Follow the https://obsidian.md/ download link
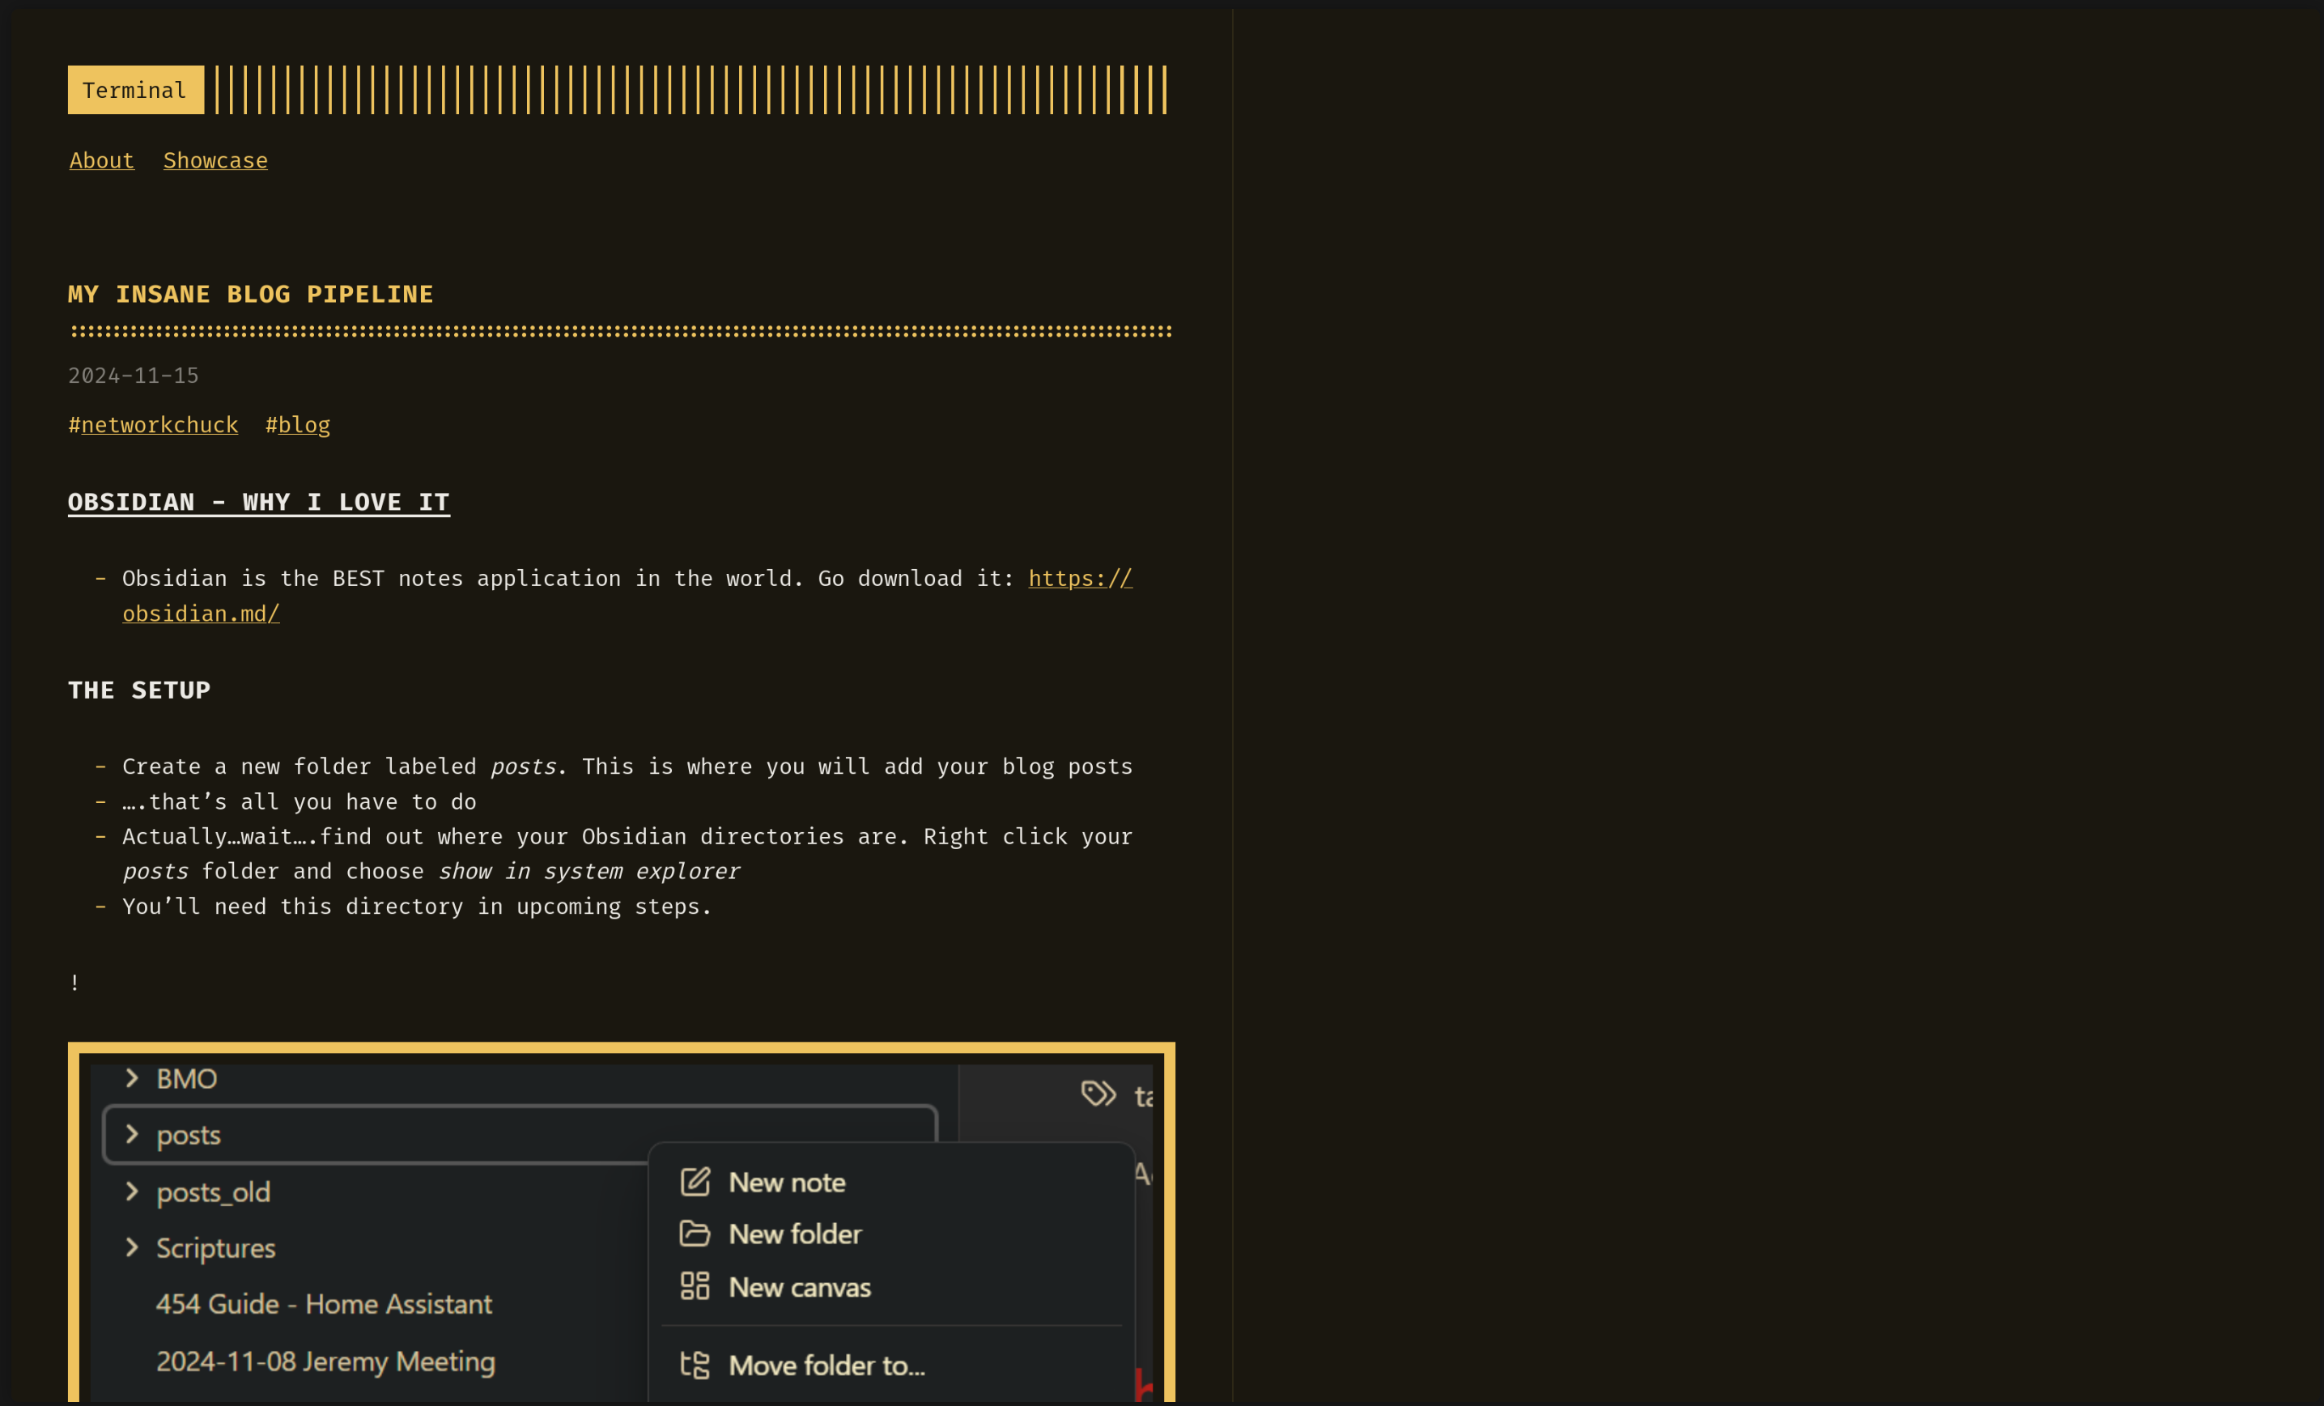The image size is (2324, 1406). [1080, 578]
